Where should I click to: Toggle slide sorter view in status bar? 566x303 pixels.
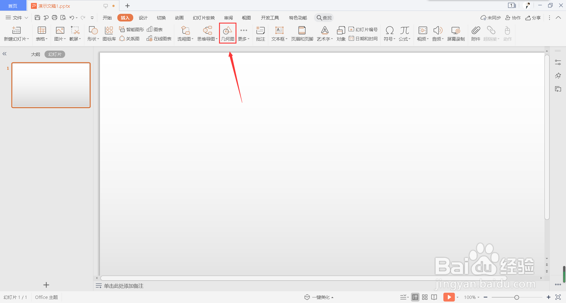(x=425, y=297)
